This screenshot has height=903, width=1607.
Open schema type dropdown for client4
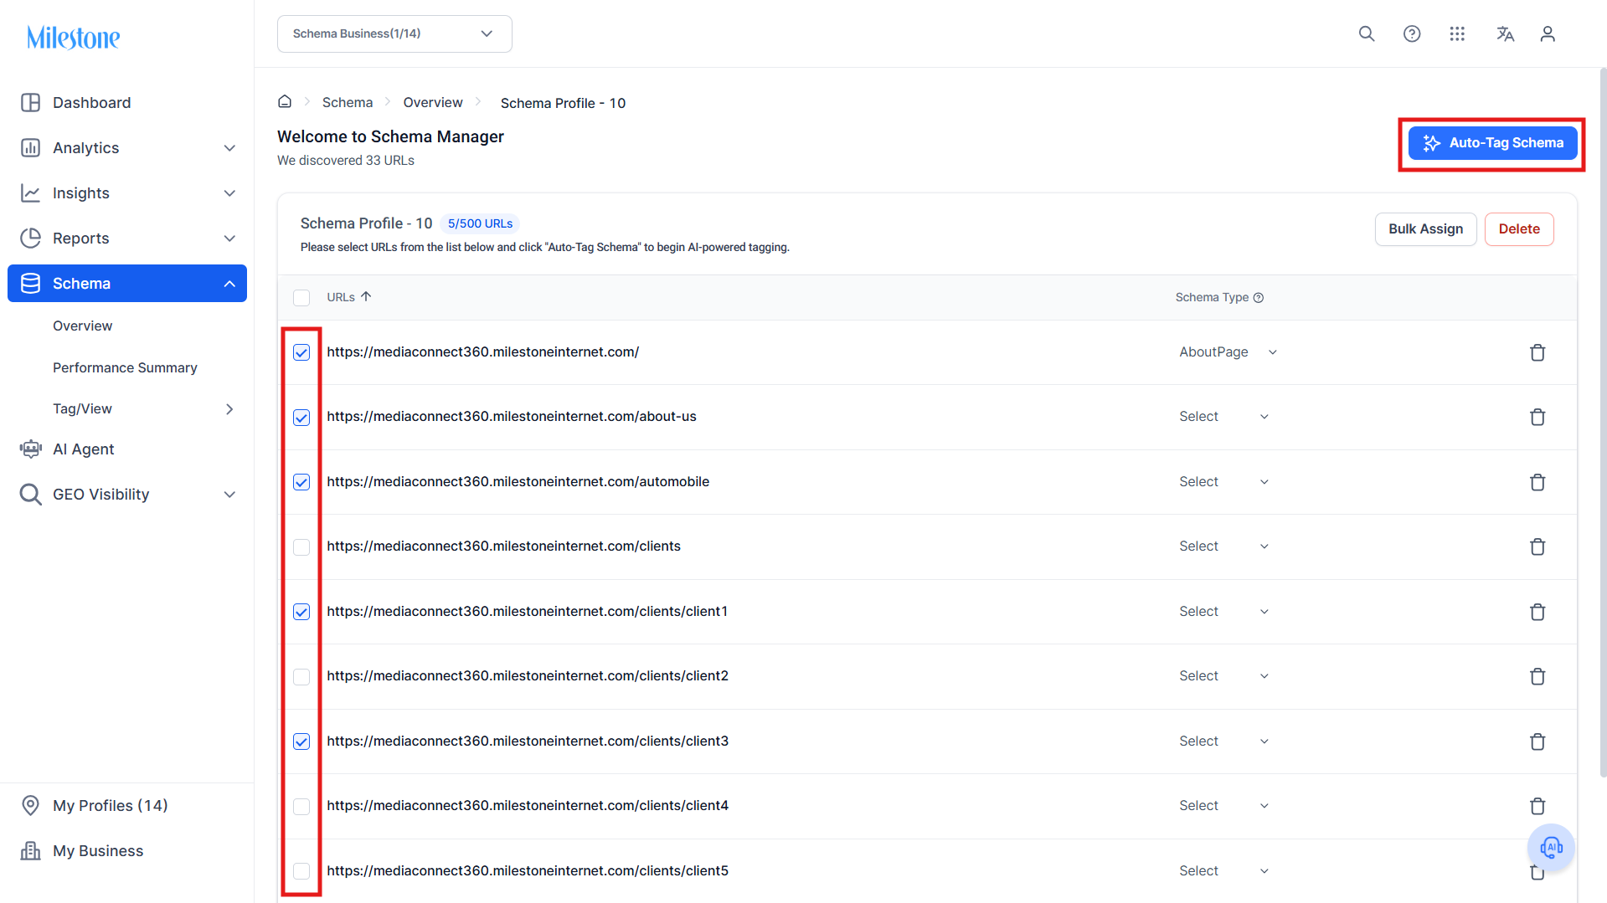tap(1223, 806)
